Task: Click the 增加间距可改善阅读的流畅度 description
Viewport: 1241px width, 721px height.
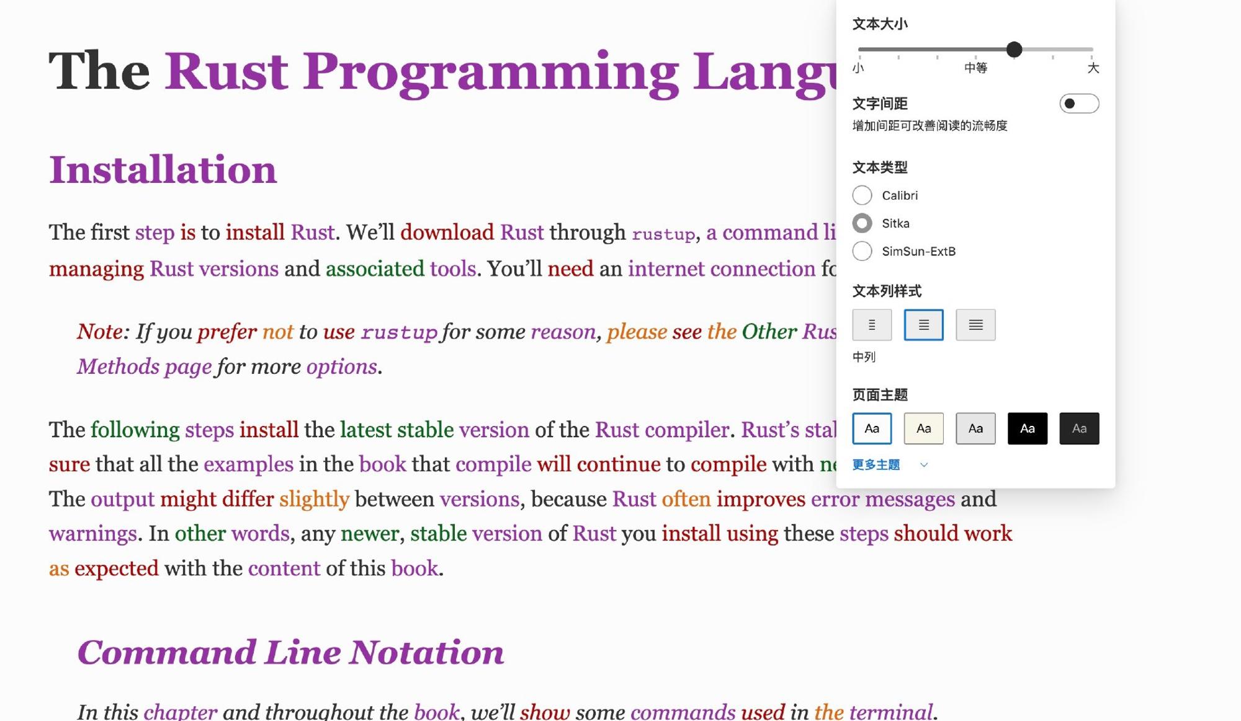Action: coord(930,126)
